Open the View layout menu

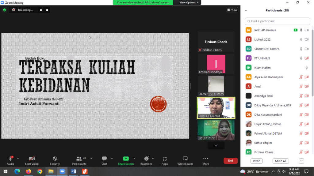pos(232,10)
